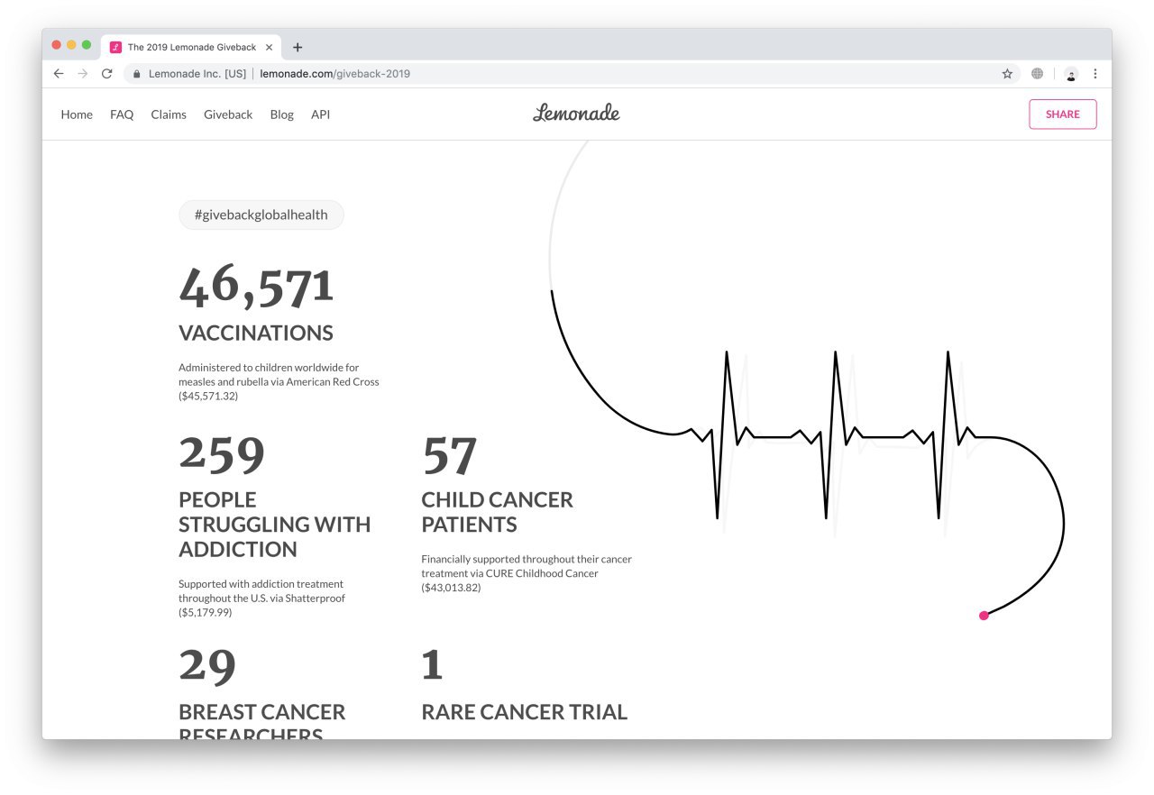This screenshot has height=795, width=1154.
Task: Click the VACCINATIONS heading
Action: pos(256,333)
